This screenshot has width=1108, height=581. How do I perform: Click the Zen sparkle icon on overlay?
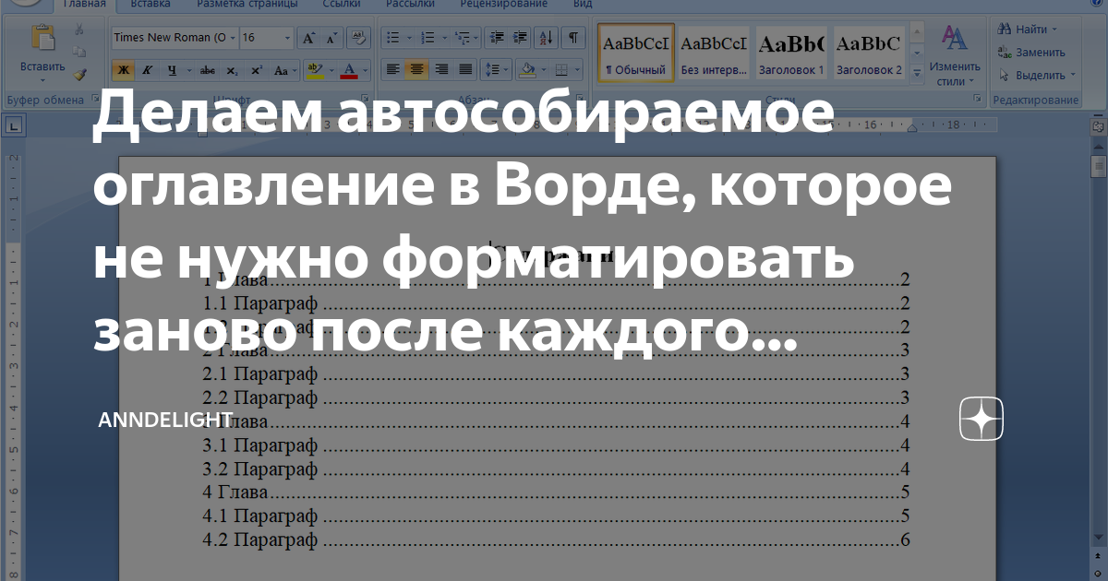[x=982, y=420]
